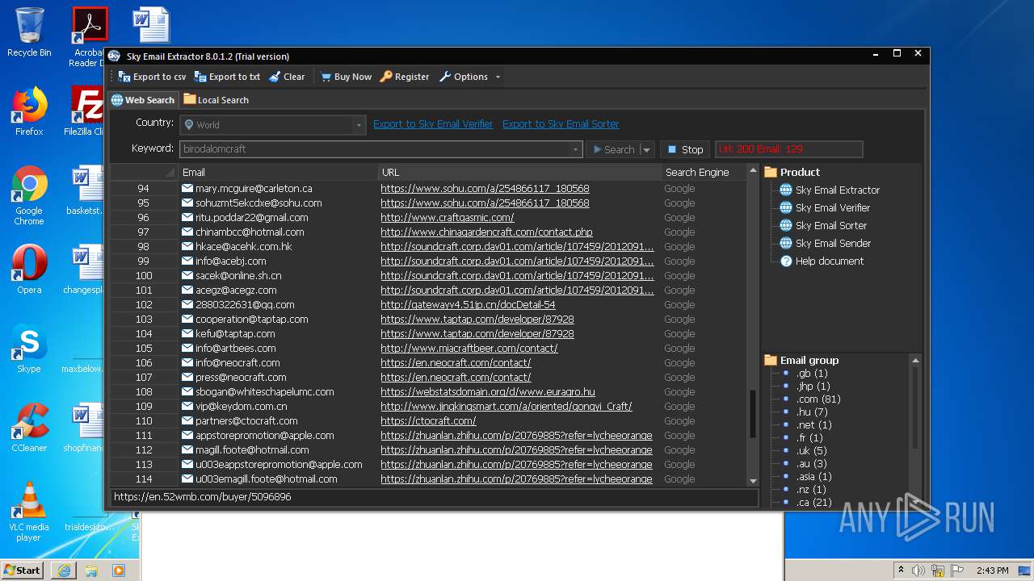
Task: Select the .ca (21) email group
Action: [x=814, y=502]
